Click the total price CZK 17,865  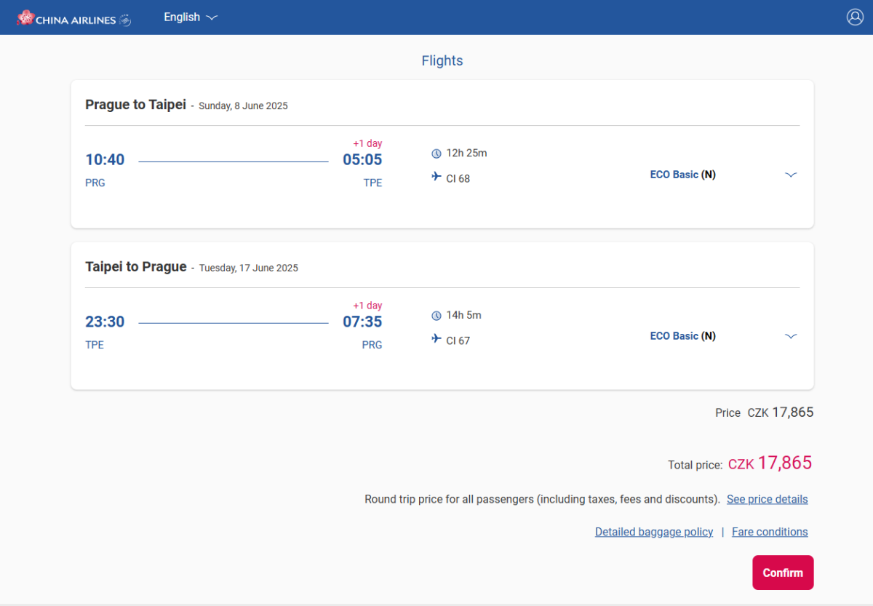click(770, 463)
